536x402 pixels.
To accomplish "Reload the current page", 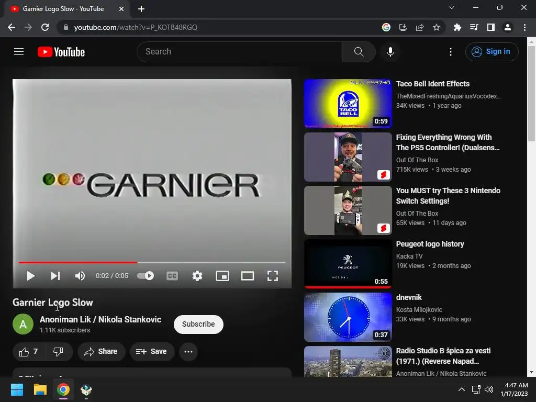I will pyautogui.click(x=45, y=27).
